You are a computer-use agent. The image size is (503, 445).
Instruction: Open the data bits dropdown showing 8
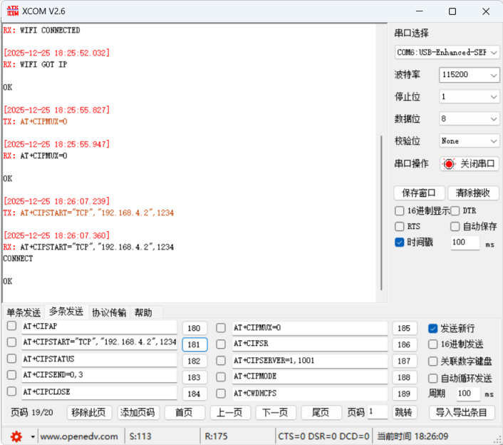469,119
